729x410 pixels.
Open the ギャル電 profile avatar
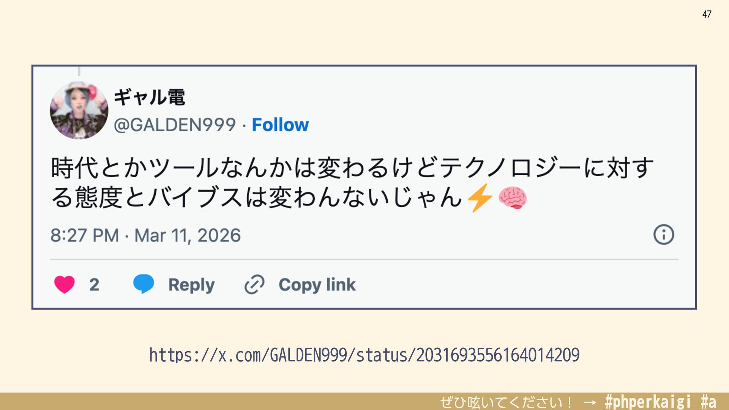pyautogui.click(x=79, y=110)
